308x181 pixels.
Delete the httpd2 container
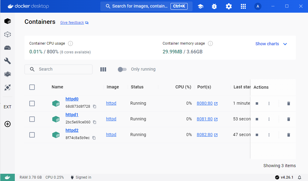(x=289, y=135)
